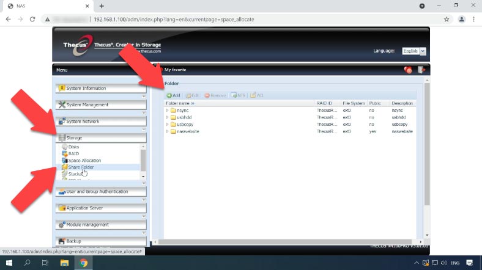The height and width of the screenshot is (270, 482).
Task: Open the System Network menu section
Action: pyautogui.click(x=101, y=122)
